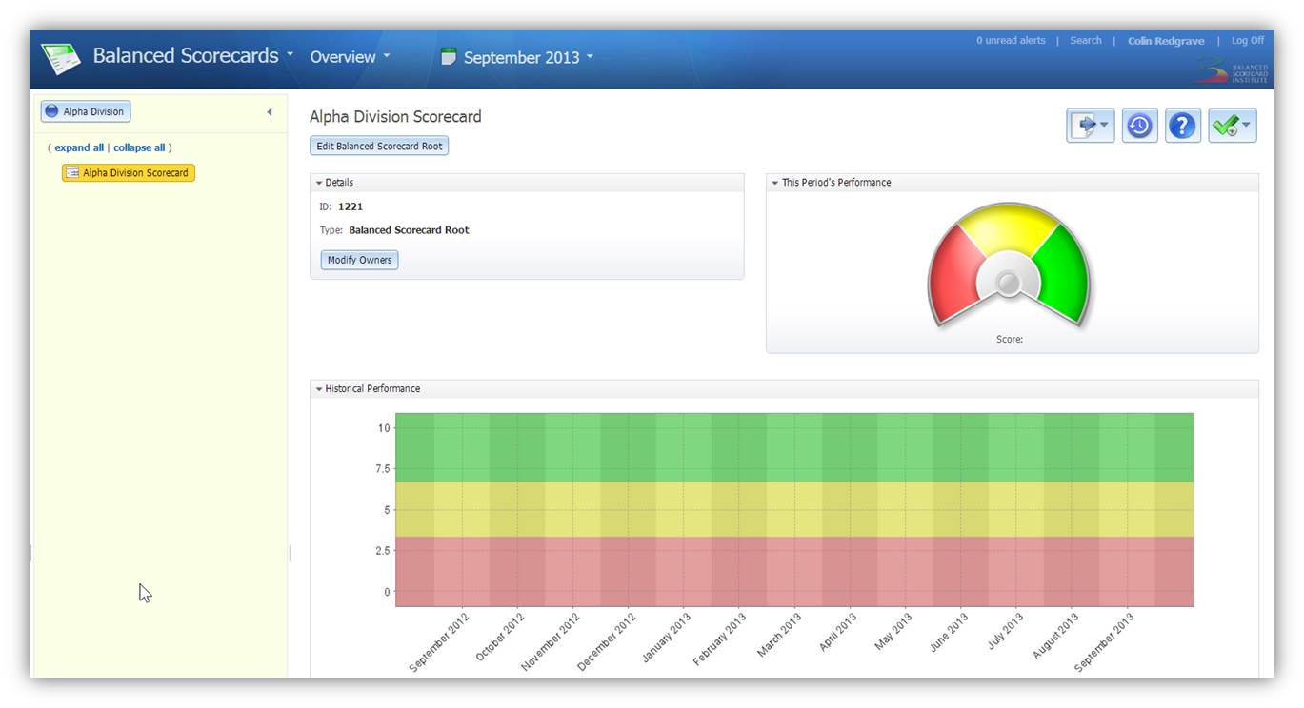The image size is (1304, 708).
Task: Select the Alpha Division Scorecard tree item
Action: [x=129, y=173]
